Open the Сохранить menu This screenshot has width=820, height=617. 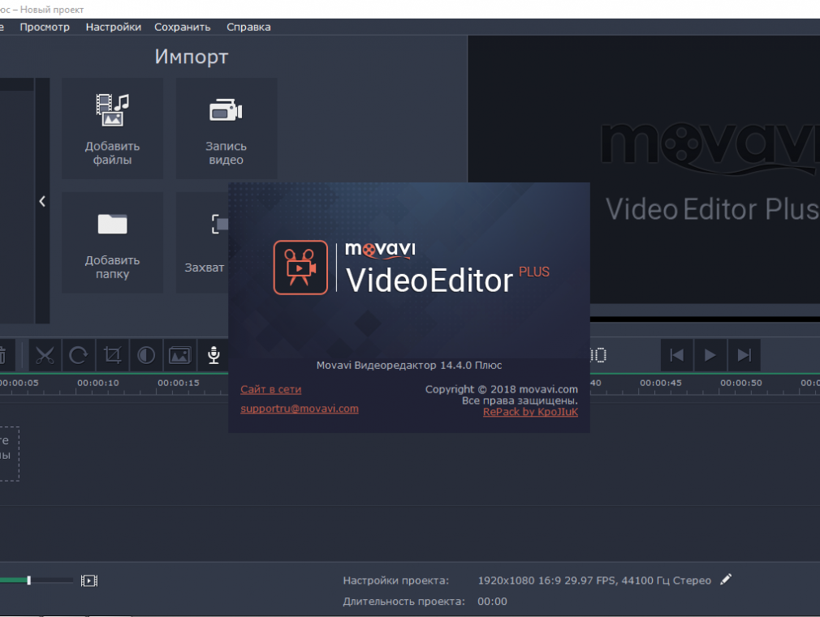(x=183, y=28)
